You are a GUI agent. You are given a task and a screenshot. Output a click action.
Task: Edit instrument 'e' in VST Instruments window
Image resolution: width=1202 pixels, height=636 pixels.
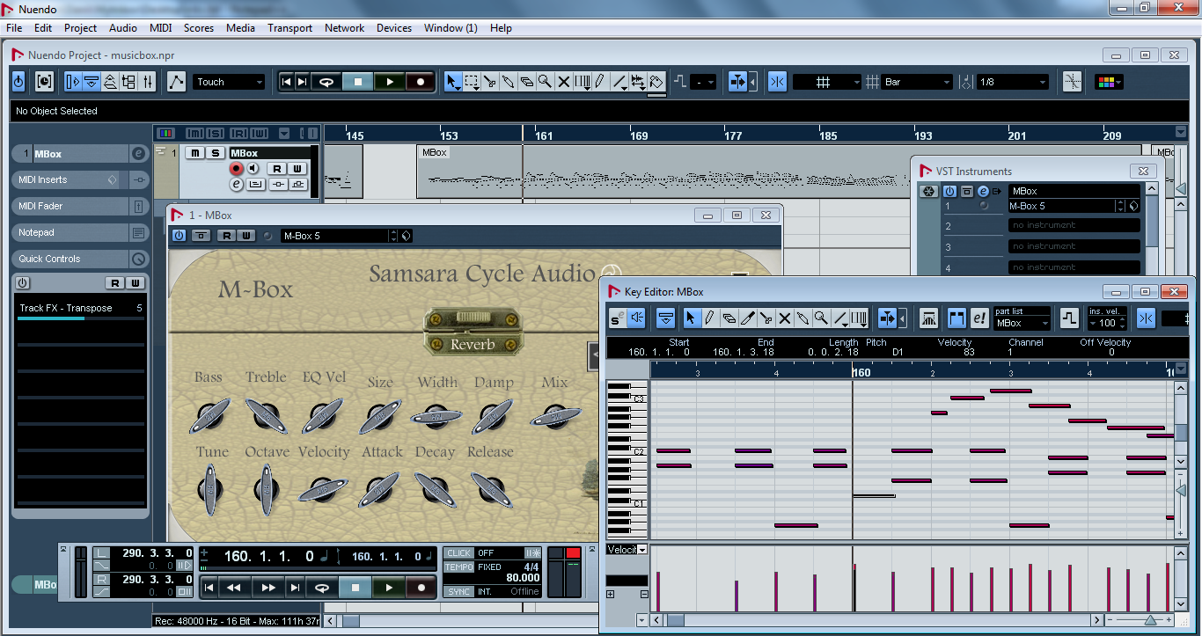(983, 191)
